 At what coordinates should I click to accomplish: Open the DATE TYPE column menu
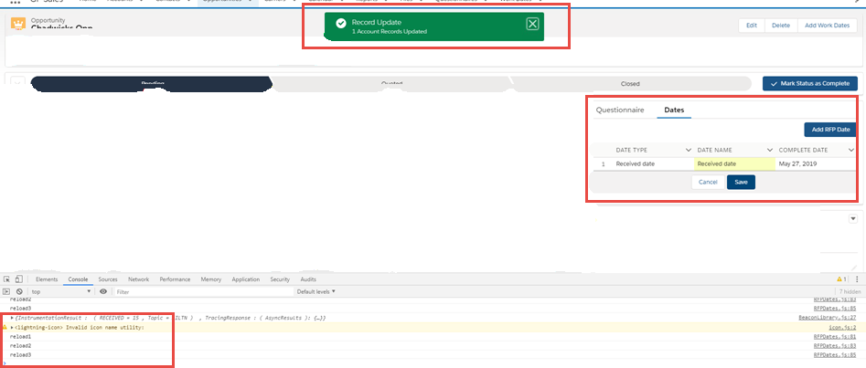tap(688, 150)
